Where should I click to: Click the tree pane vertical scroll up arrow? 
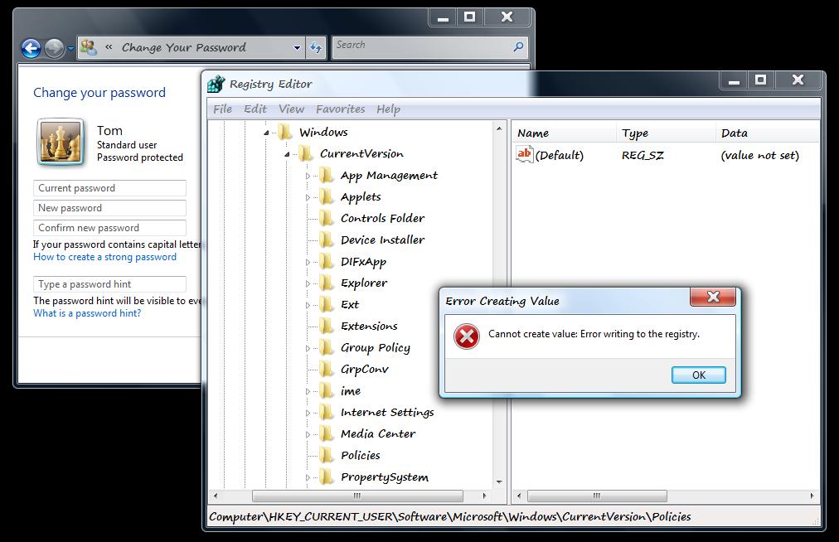(499, 128)
